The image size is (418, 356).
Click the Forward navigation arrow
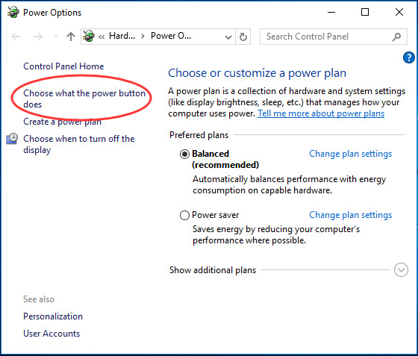38,37
